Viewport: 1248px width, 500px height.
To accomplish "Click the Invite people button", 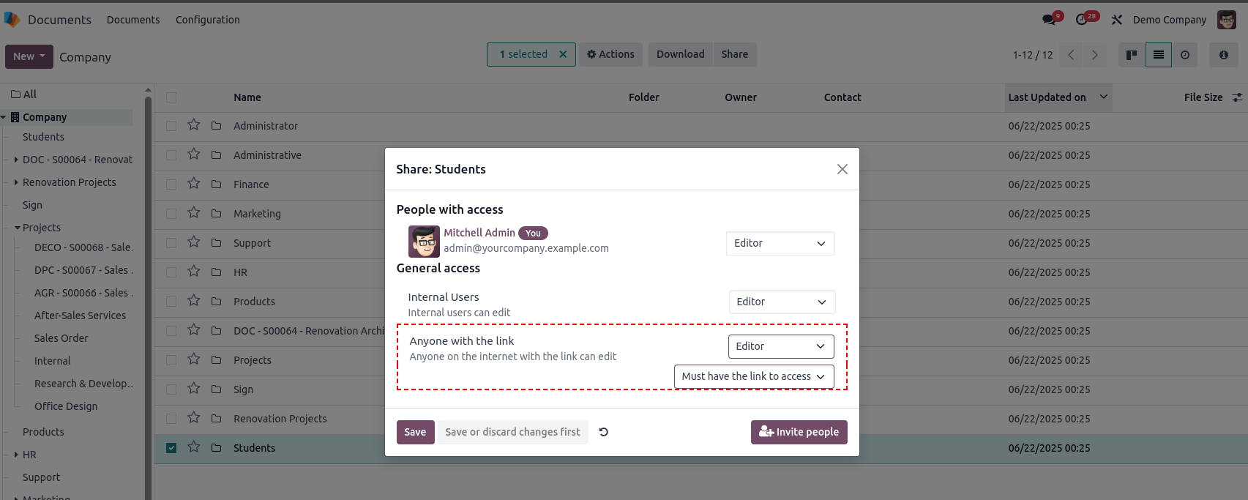I will 799,432.
